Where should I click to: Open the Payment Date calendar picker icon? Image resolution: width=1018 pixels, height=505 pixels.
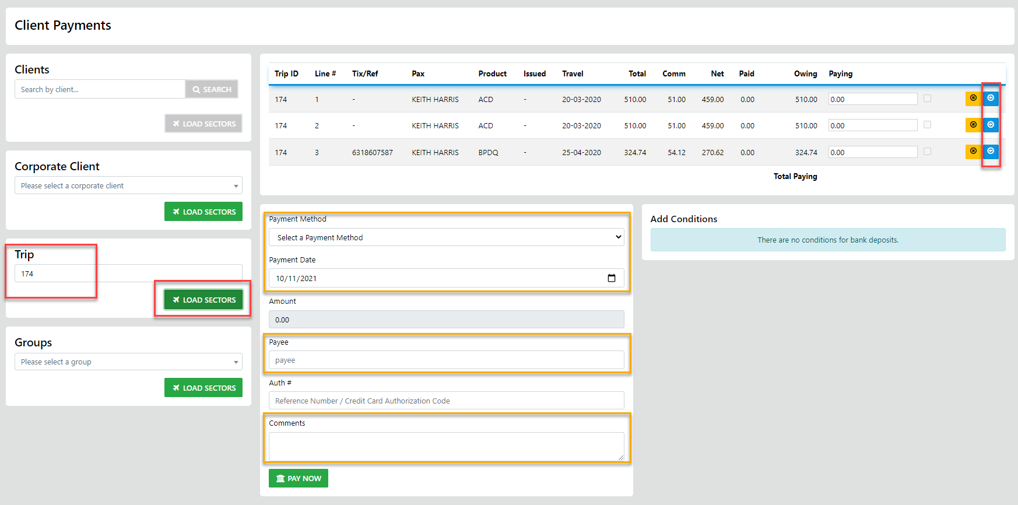click(611, 278)
